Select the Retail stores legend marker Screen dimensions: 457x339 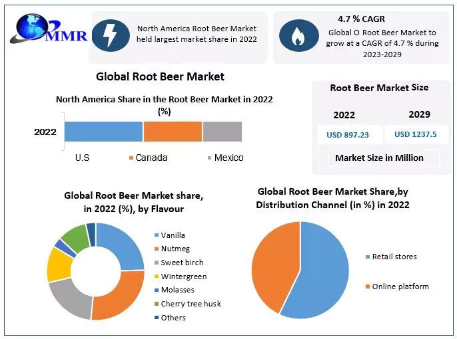point(368,257)
